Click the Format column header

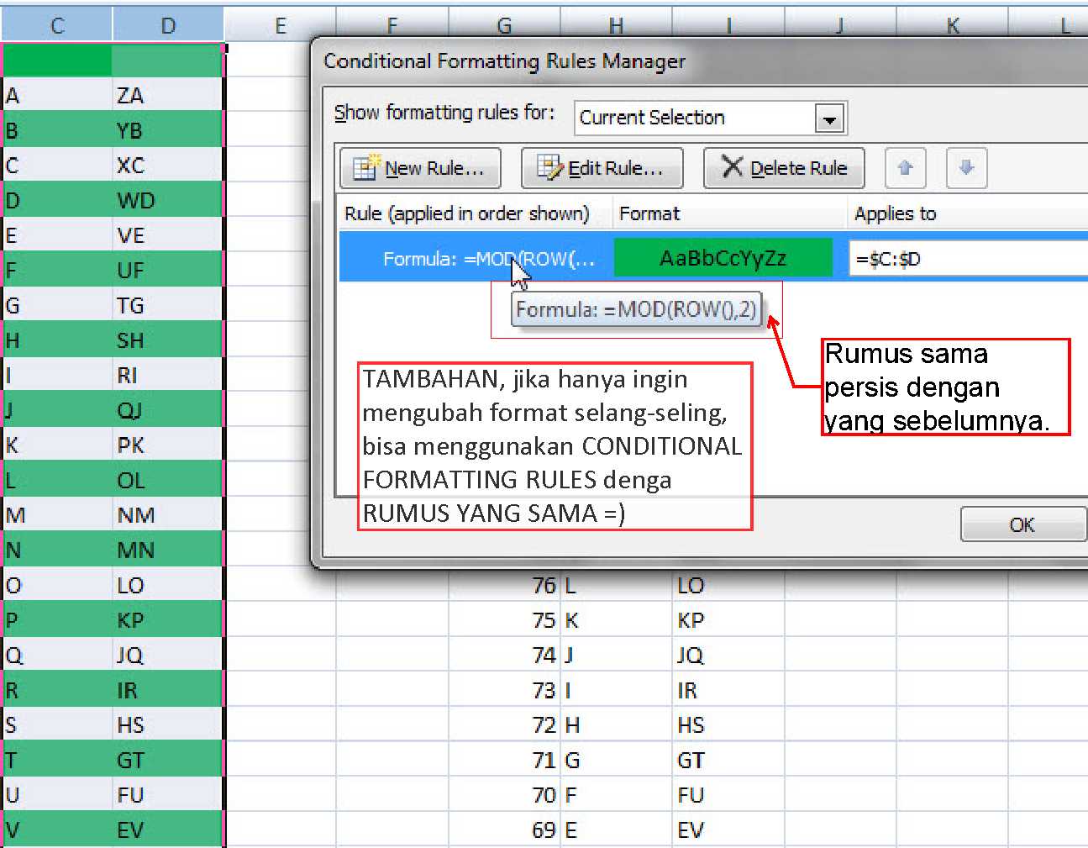click(649, 214)
